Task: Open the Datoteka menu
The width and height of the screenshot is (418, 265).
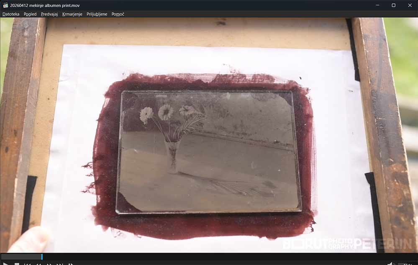Action: pos(11,14)
